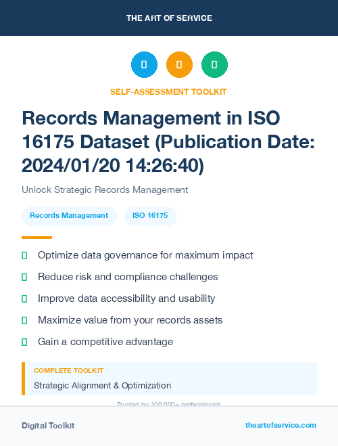Click Digital Toolkit footer label
This screenshot has width=338, height=446.
point(48,426)
